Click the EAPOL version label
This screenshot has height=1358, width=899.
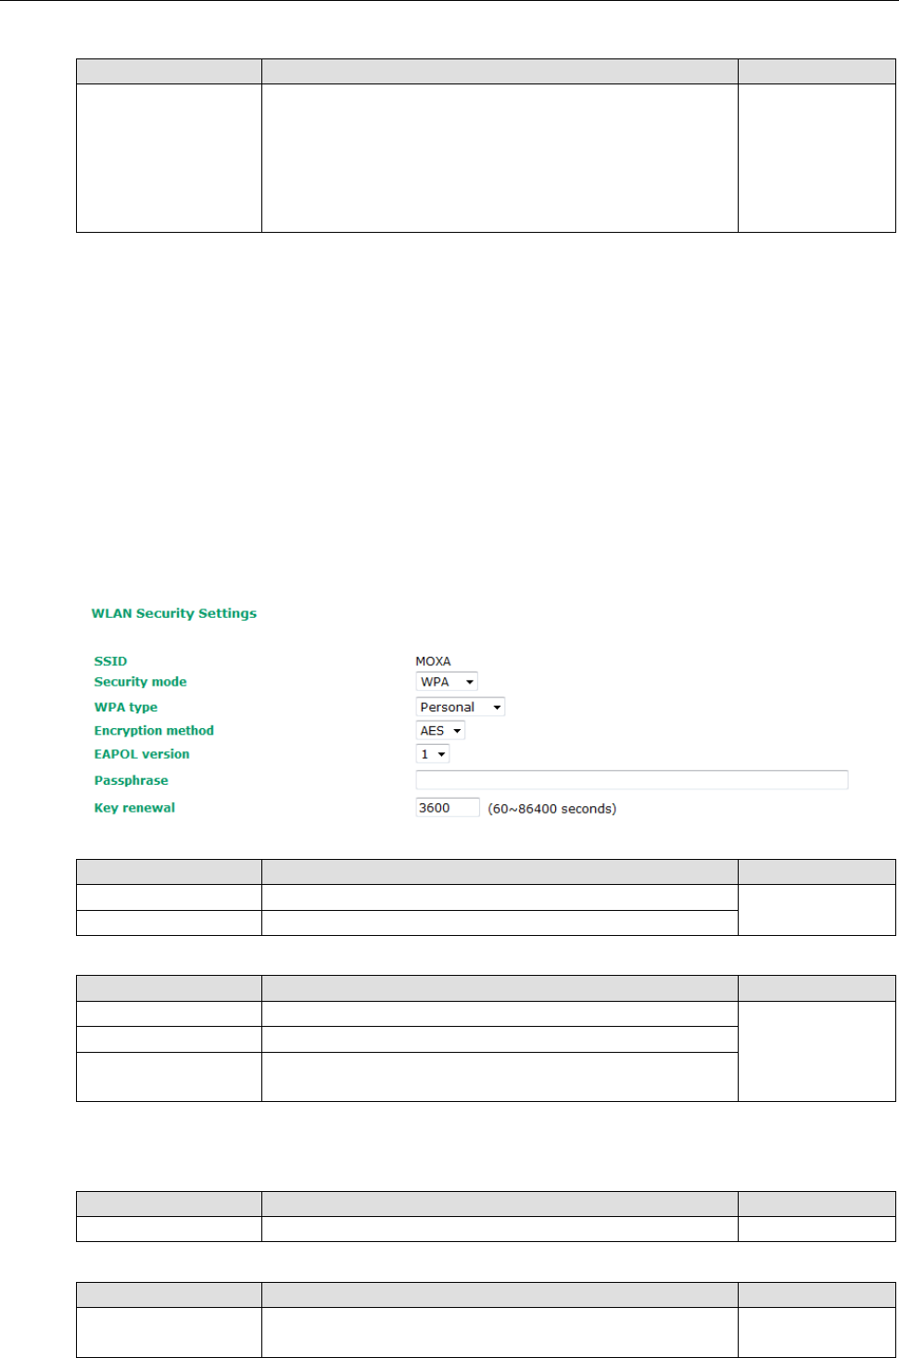142,754
